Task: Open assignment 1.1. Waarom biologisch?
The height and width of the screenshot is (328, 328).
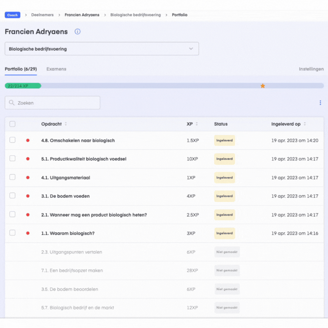Action: click(x=68, y=233)
